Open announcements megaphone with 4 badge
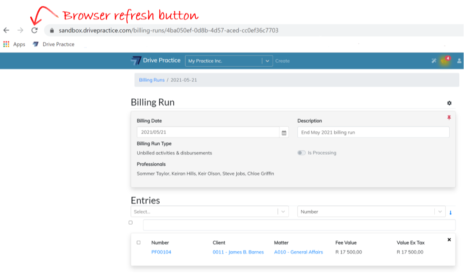The height and width of the screenshot is (277, 470). pos(445,60)
